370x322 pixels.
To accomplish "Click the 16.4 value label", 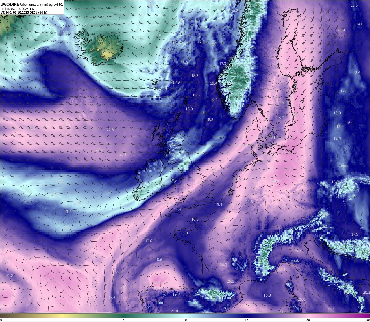I will tap(350, 123).
